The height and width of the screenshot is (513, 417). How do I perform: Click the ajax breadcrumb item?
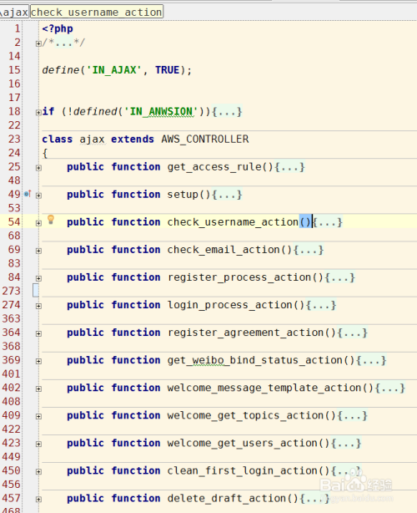(x=15, y=12)
